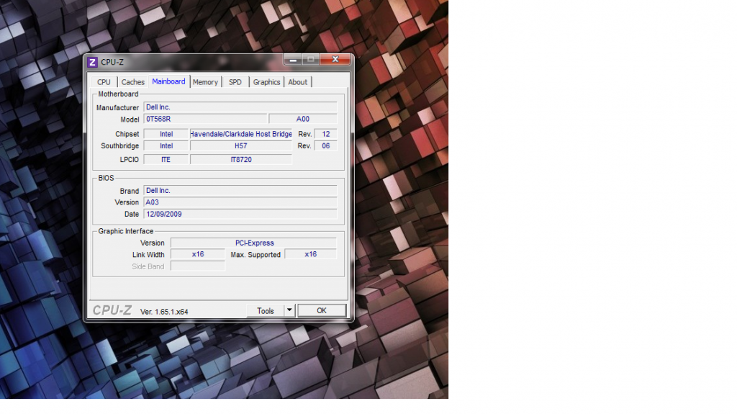Screen dimensions: 737x414
Task: Open the Caches tab
Action: 133,82
